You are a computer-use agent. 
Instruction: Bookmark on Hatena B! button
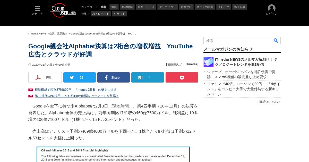pyautogui.click(x=148, y=77)
